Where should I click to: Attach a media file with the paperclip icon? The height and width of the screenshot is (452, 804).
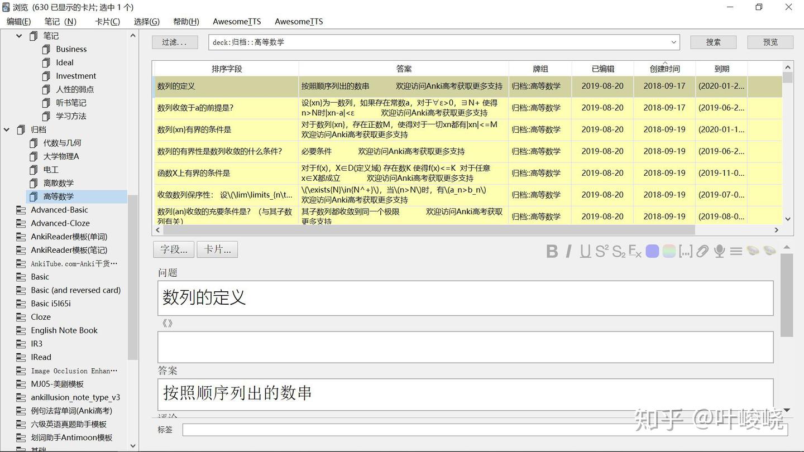702,251
